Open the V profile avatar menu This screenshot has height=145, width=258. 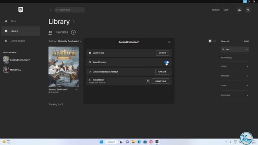(x=248, y=10)
